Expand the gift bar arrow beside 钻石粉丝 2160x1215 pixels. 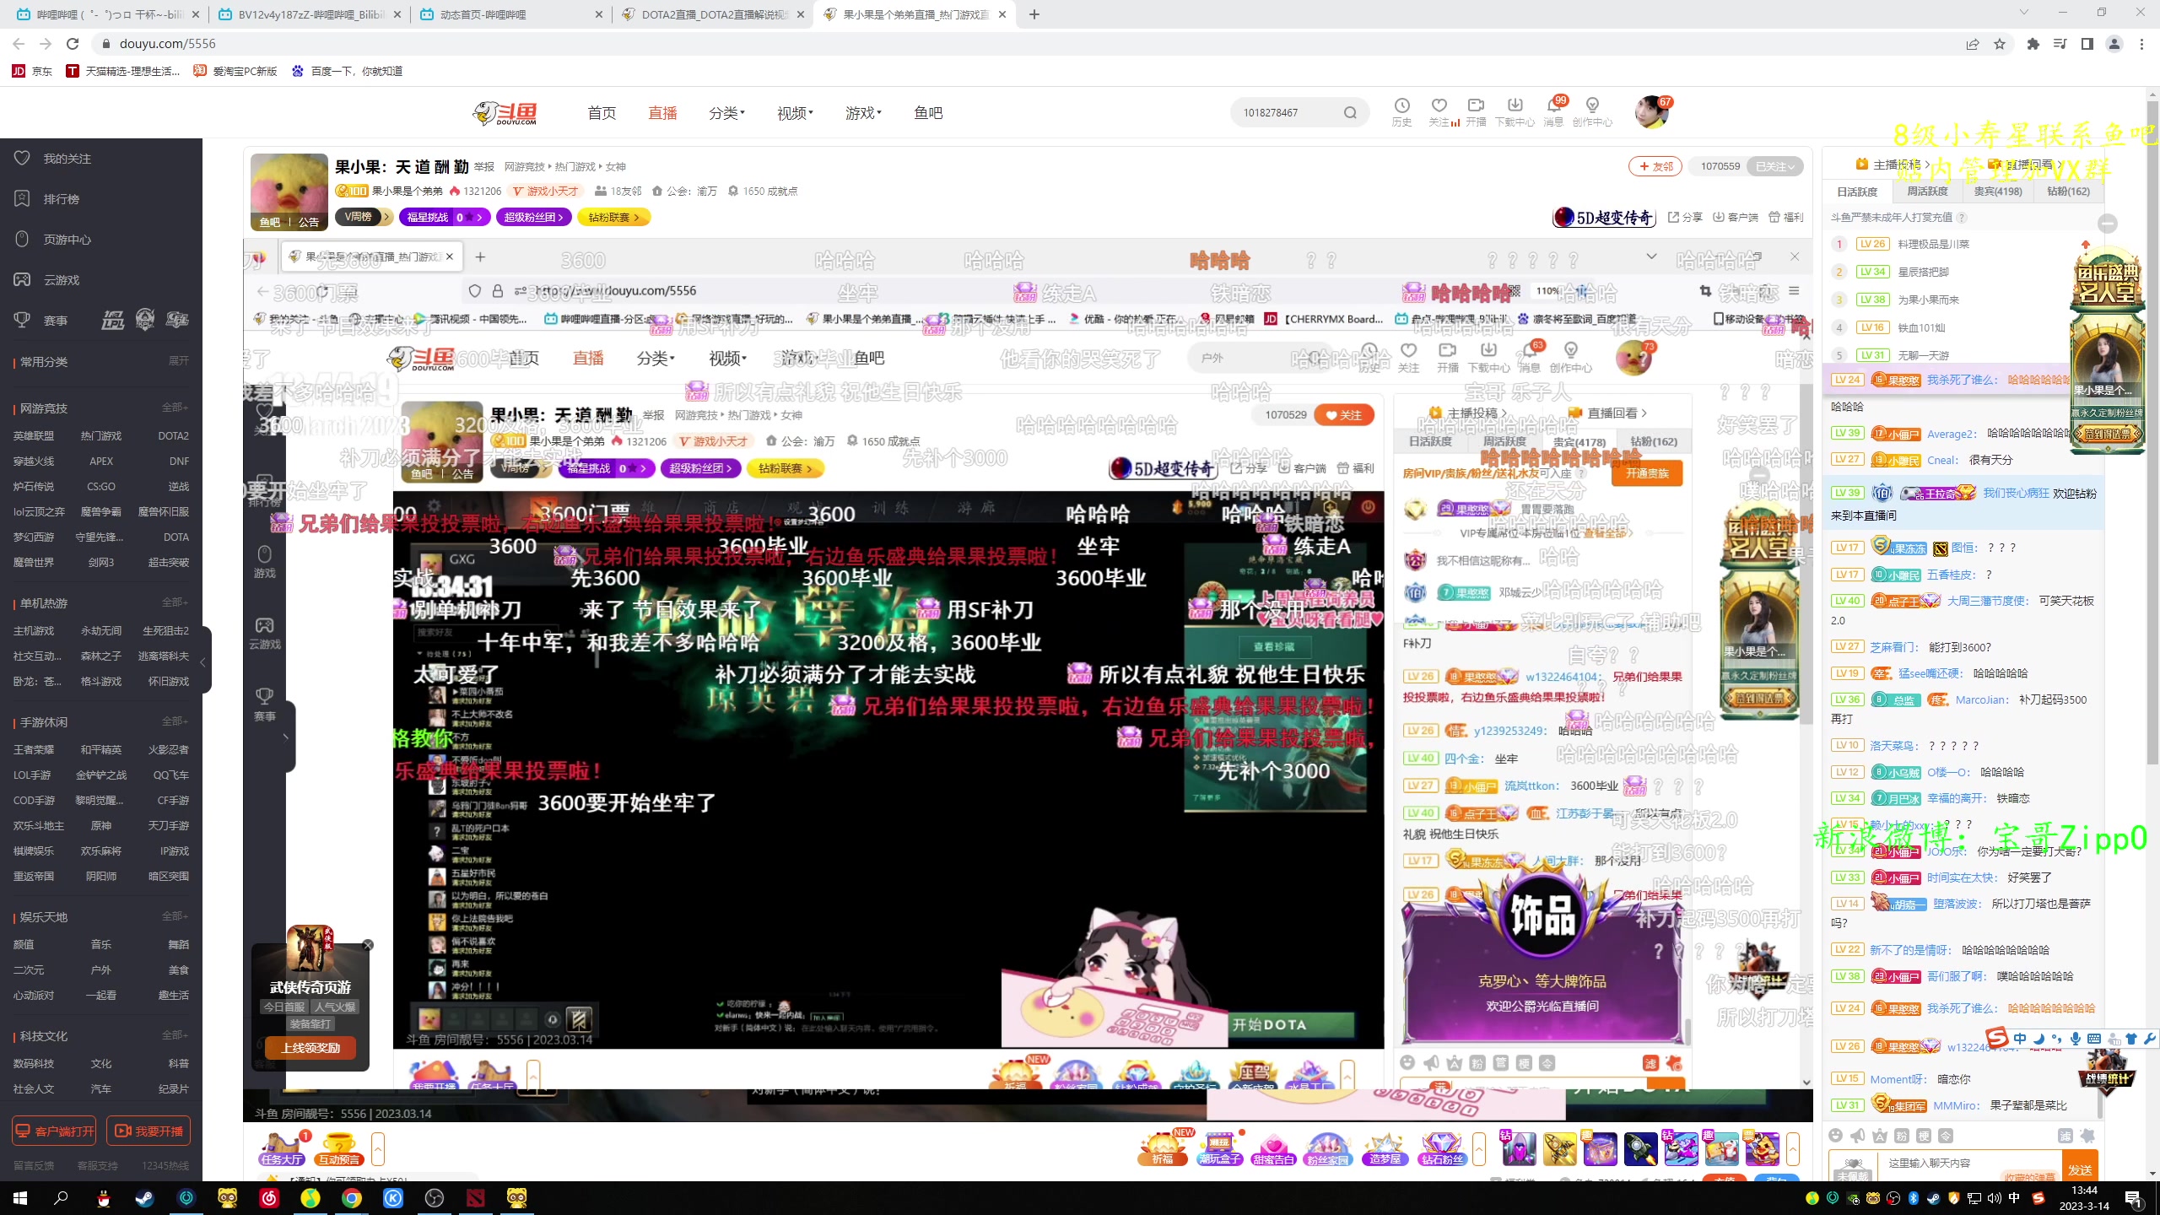point(1478,1148)
